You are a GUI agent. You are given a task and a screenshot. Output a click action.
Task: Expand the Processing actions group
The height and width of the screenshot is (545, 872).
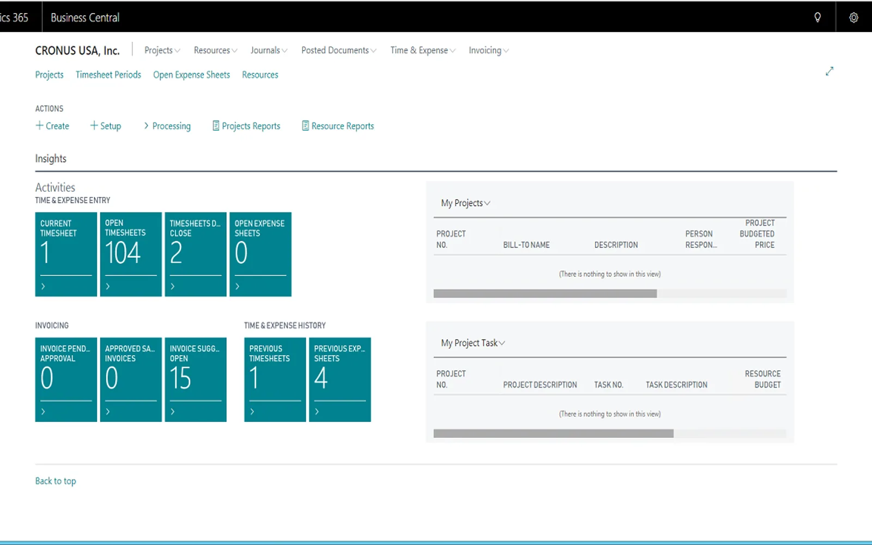point(167,126)
